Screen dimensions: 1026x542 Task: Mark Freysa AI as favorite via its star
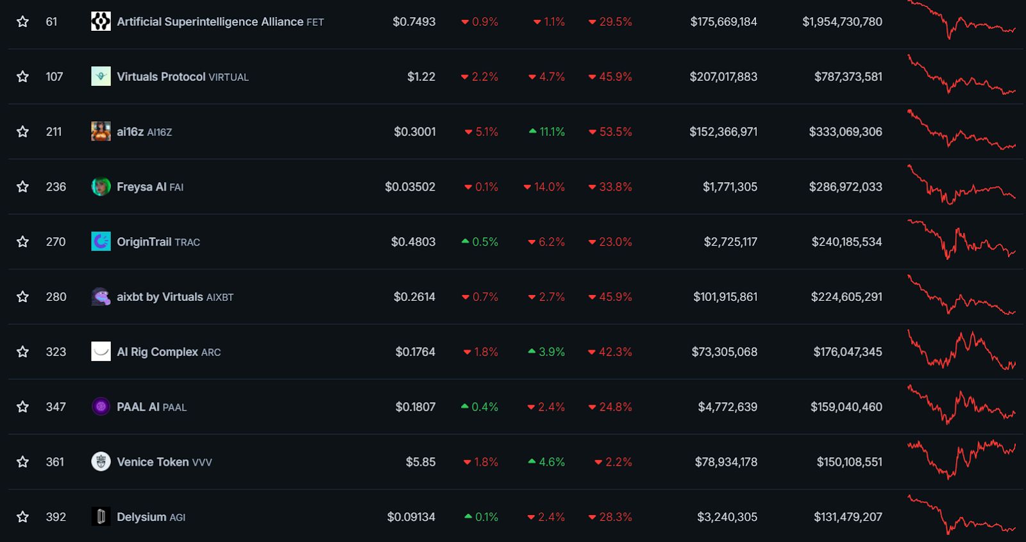coord(22,187)
